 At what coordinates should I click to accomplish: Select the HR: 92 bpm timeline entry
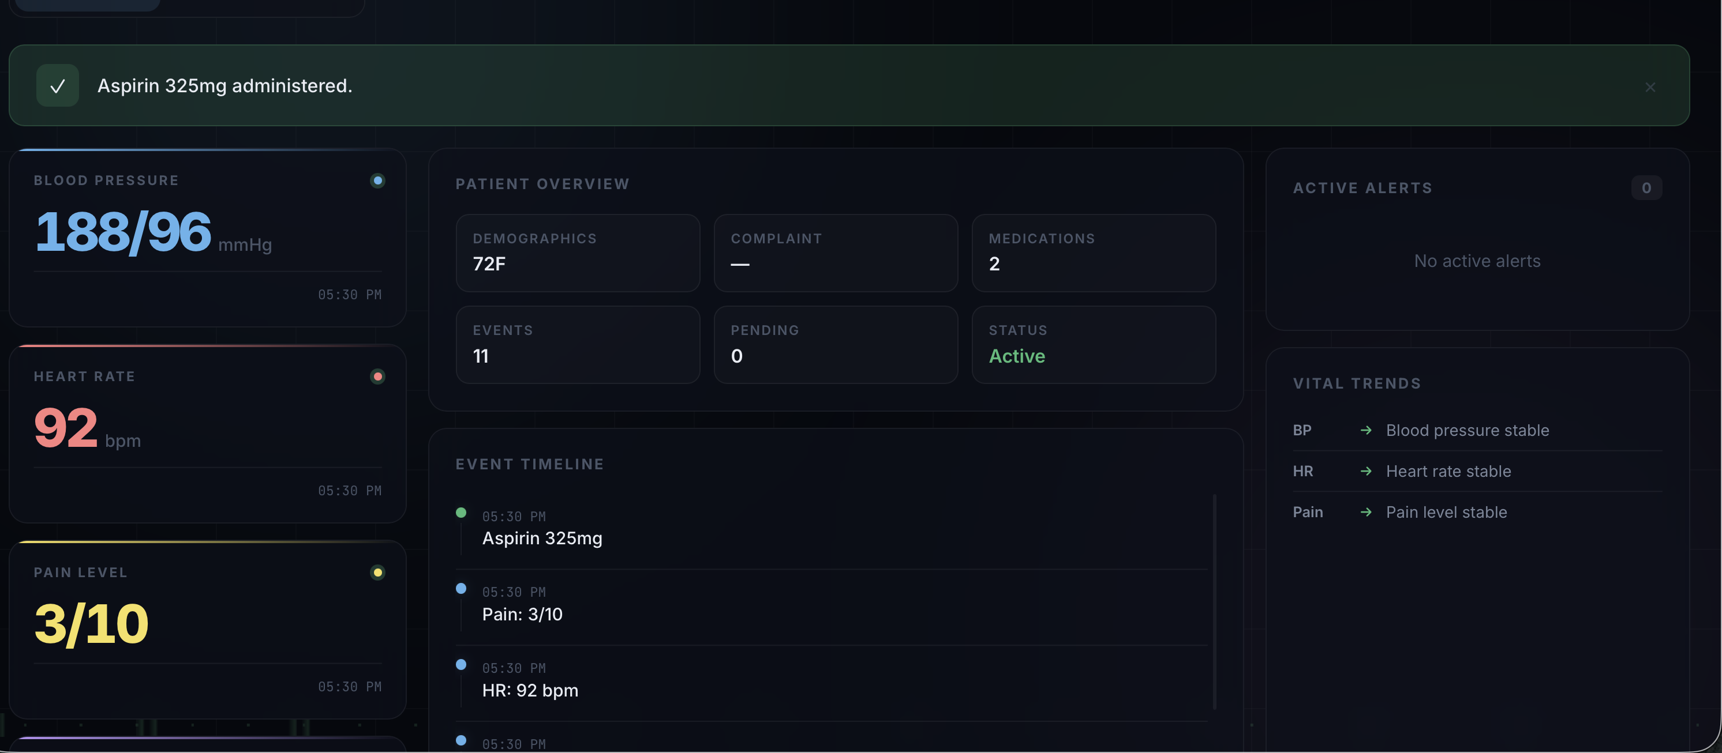click(831, 683)
